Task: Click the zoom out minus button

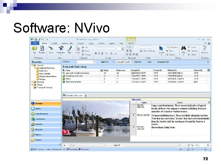Action: [188, 149]
